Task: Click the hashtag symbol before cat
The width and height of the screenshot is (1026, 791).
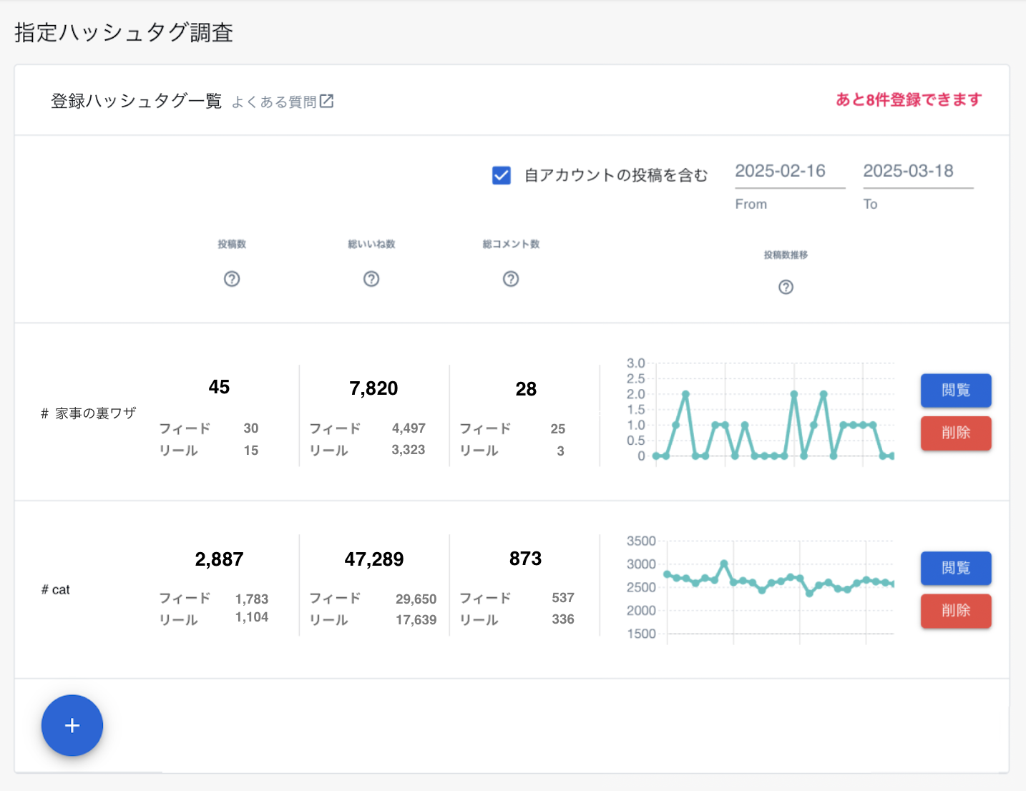Action: (x=44, y=589)
